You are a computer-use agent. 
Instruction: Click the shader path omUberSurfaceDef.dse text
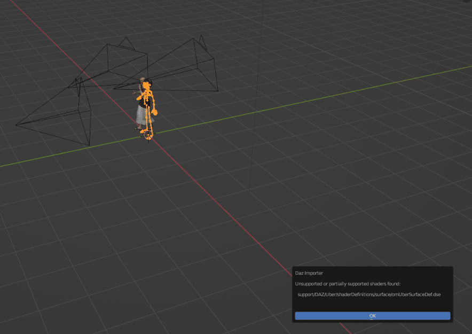click(x=369, y=294)
